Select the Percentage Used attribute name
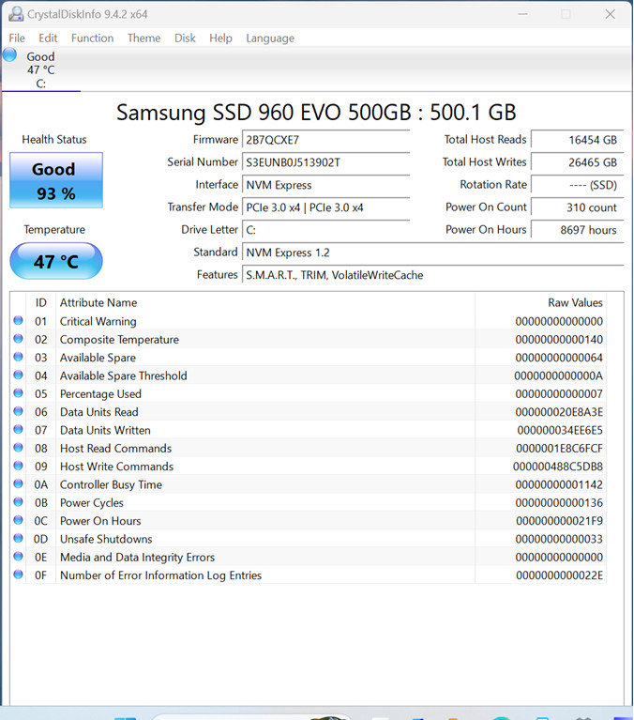Screen dimensions: 634x720 click(x=100, y=394)
